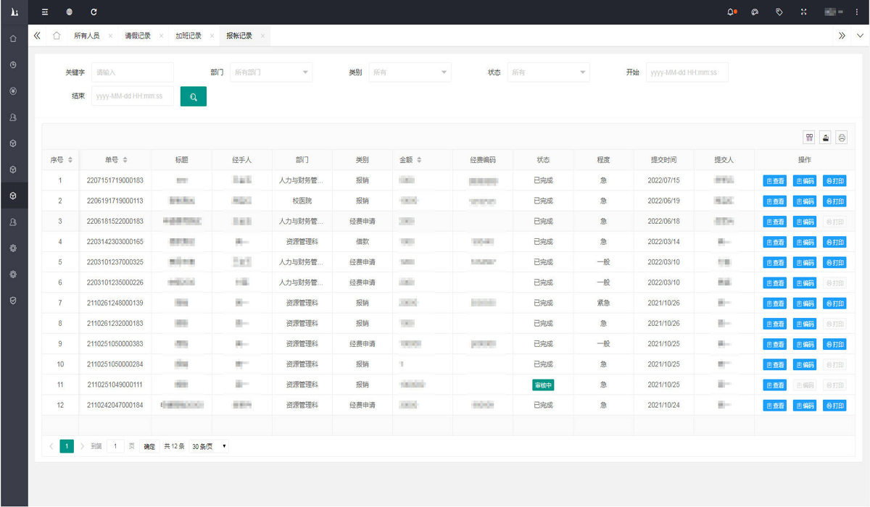Click the 关键字 keyword input field

pos(133,72)
